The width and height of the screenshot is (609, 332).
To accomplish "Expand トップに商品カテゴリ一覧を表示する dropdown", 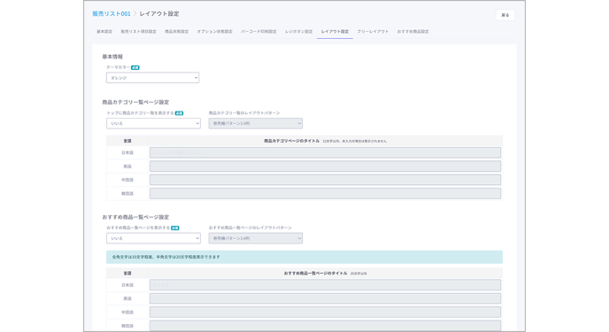I will (153, 123).
